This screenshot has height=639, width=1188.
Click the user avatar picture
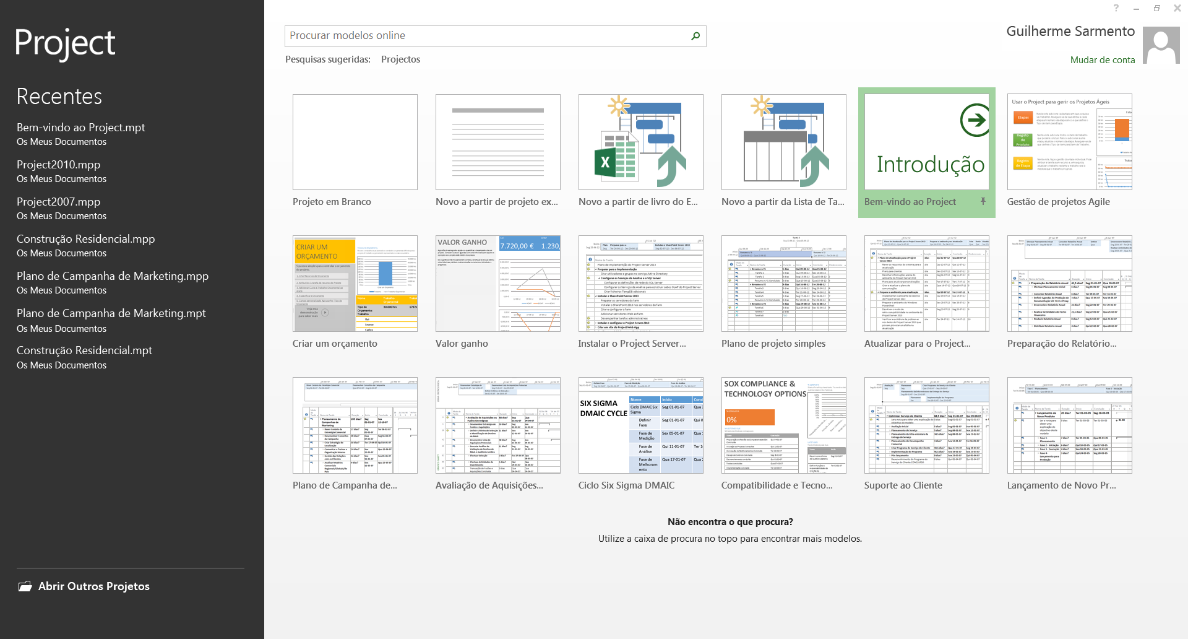point(1161,45)
